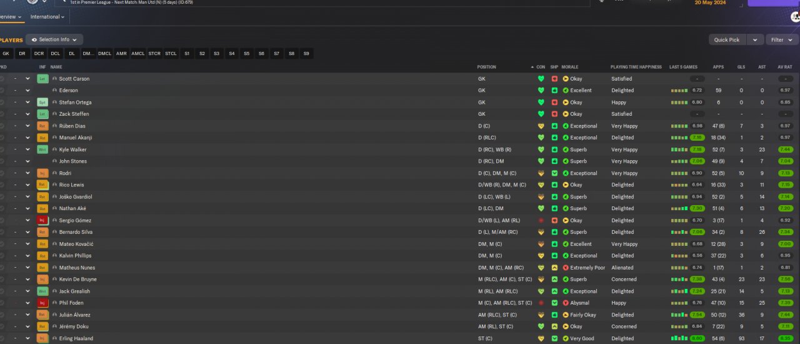
Task: Open Kevin De Bruyne's player name
Action: (78, 280)
